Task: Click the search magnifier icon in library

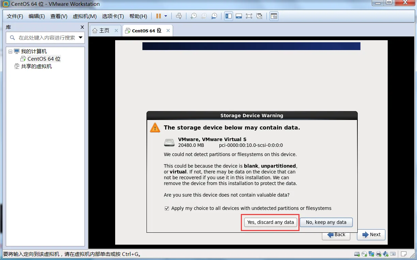Action: (13, 37)
